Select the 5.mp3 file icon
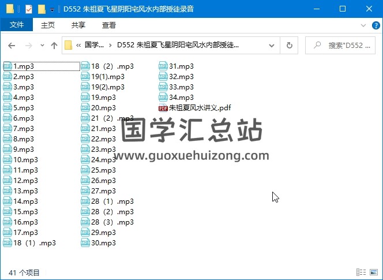 coord(7,108)
